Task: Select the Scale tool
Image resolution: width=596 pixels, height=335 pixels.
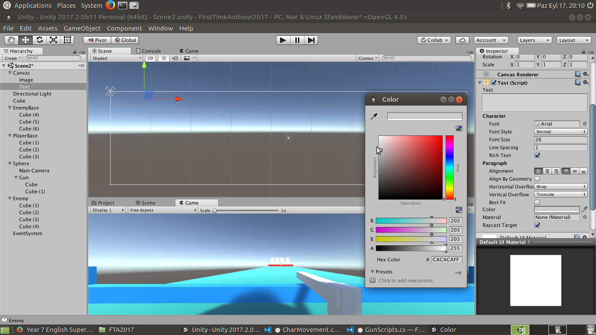Action: [53, 40]
